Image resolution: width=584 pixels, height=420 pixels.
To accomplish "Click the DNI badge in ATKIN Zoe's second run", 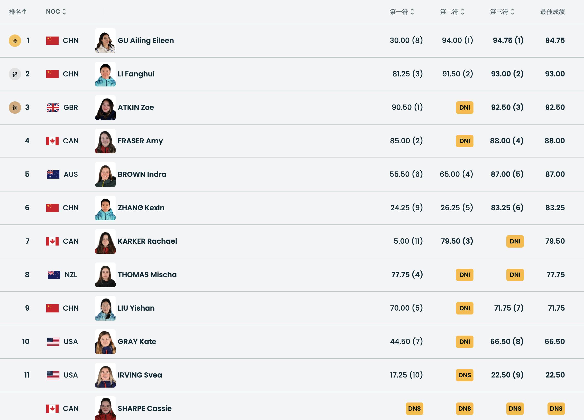I will (464, 108).
